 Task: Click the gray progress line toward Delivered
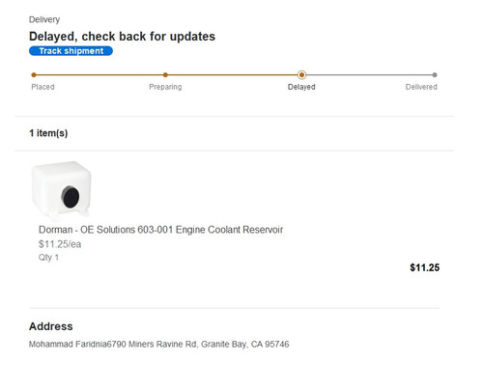tap(368, 75)
